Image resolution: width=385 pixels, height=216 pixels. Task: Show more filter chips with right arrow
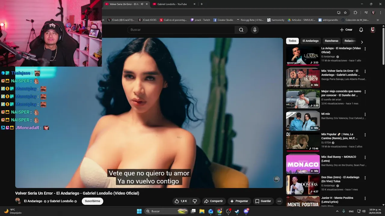coord(362,42)
